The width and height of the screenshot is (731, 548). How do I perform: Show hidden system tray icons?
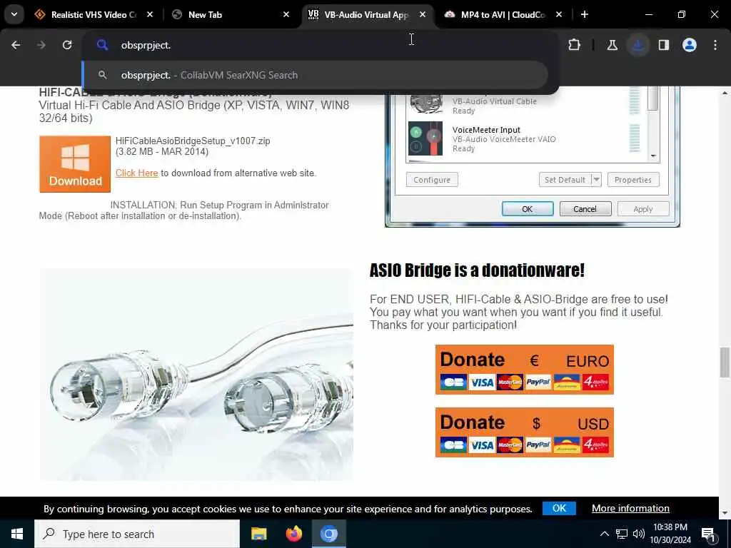pyautogui.click(x=604, y=534)
